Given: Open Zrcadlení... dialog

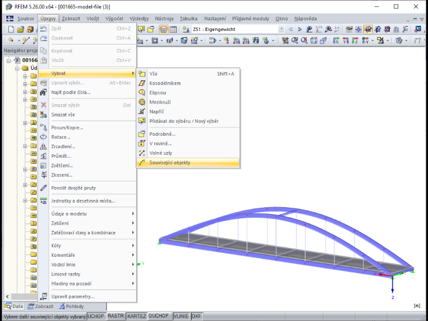Looking at the screenshot, I should (87, 146).
